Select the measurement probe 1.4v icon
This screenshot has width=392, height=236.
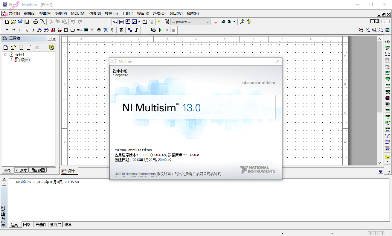click(388, 156)
